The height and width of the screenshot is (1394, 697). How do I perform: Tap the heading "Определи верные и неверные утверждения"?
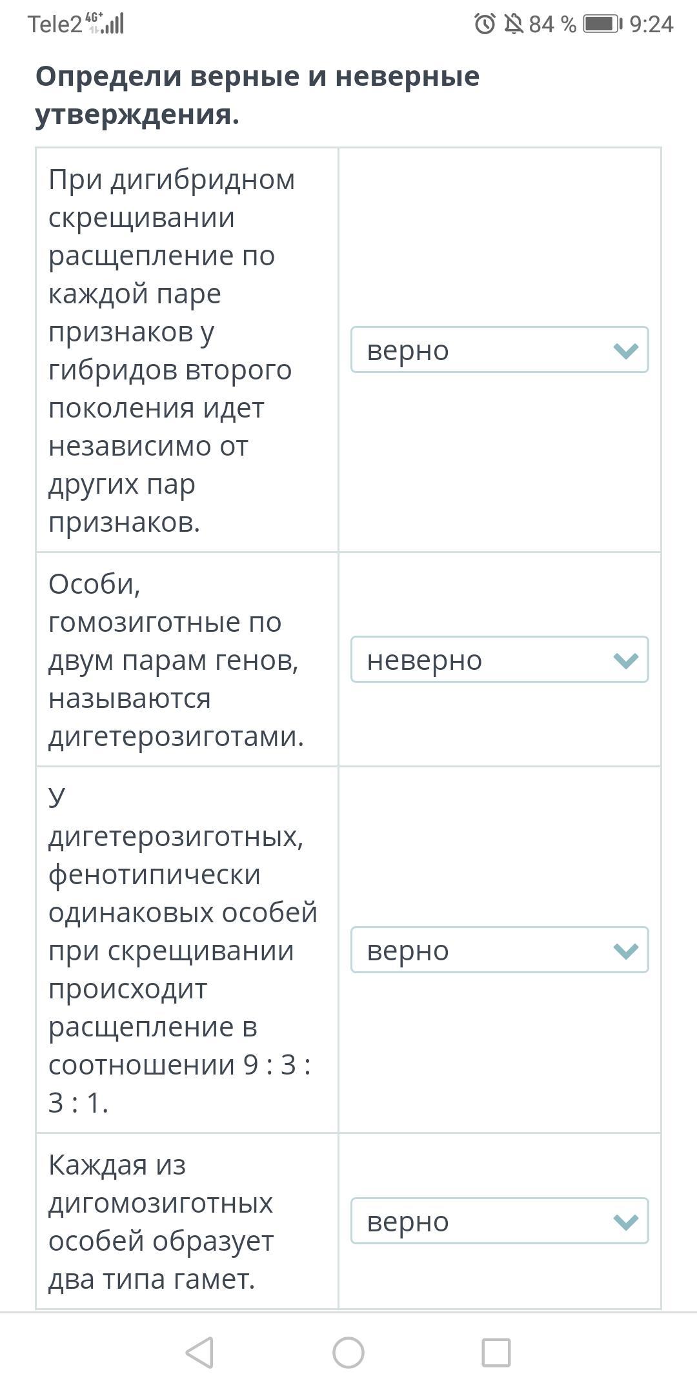(x=257, y=95)
